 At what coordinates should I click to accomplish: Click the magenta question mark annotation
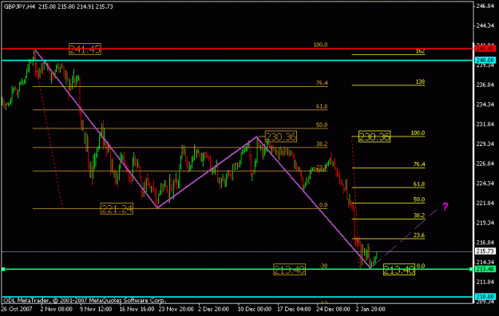pos(446,207)
